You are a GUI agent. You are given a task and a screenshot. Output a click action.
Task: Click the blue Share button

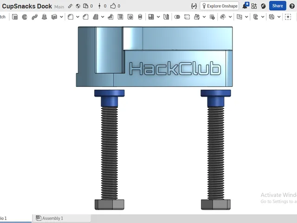pyautogui.click(x=278, y=6)
